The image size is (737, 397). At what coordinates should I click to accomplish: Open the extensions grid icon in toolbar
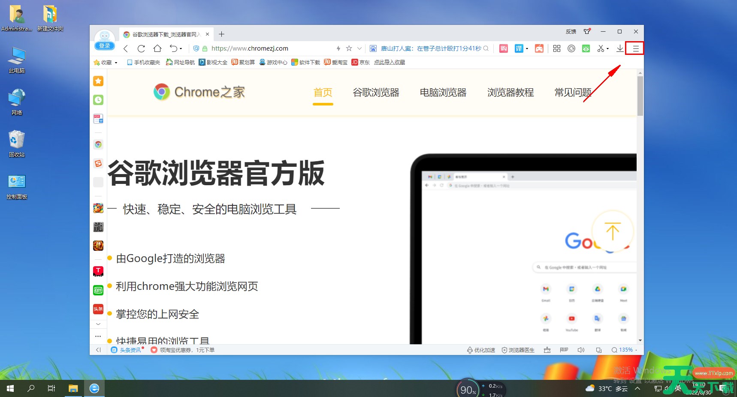(x=557, y=48)
